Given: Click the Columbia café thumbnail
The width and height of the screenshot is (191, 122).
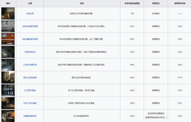Looking at the screenshot, I should [8, 78].
